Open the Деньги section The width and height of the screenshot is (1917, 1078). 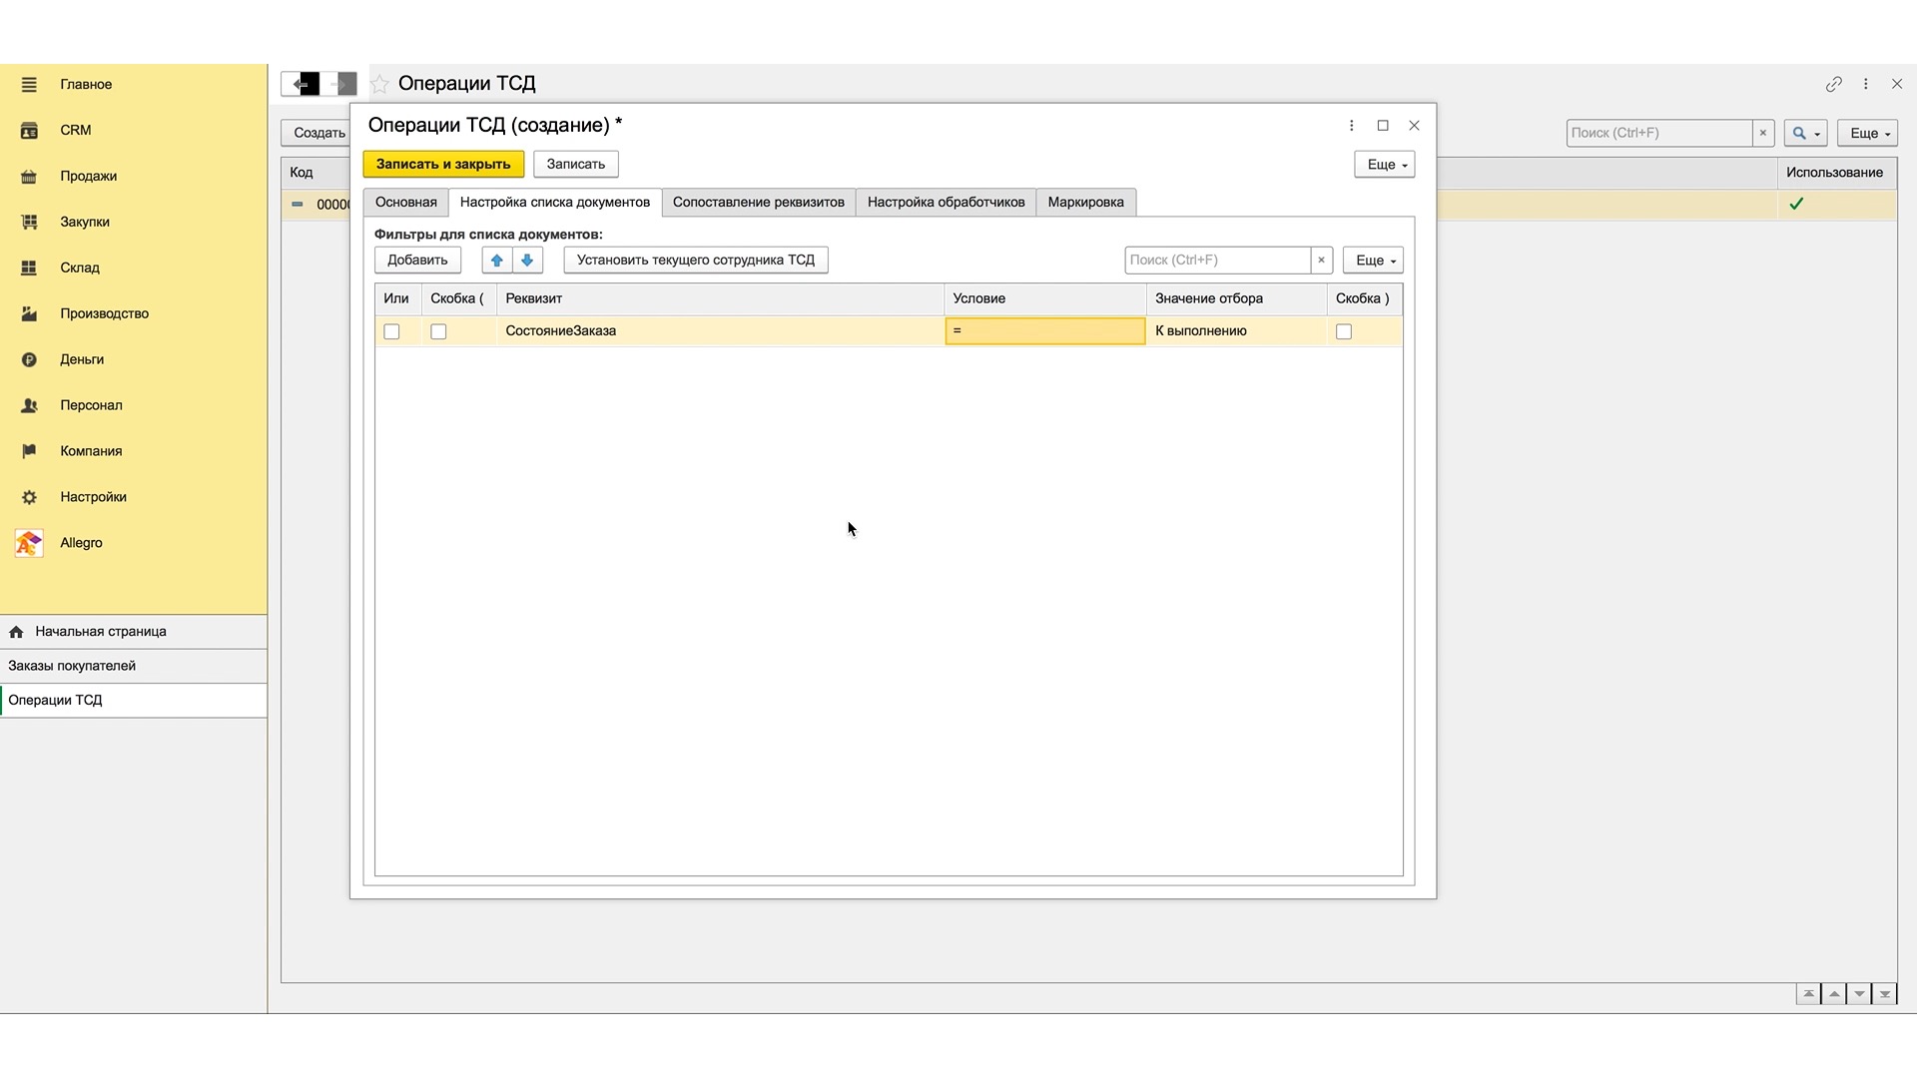pos(82,360)
